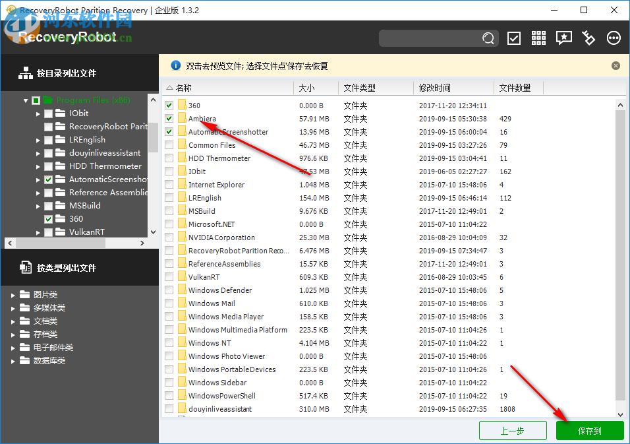Click the 上一步 button
The width and height of the screenshot is (630, 444).
tap(513, 430)
